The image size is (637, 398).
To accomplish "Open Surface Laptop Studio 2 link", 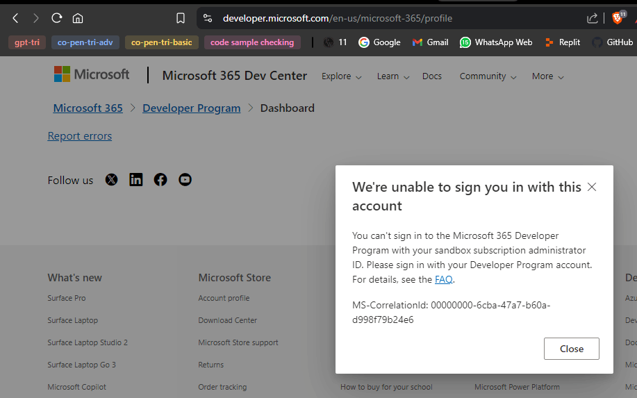I will (x=88, y=342).
